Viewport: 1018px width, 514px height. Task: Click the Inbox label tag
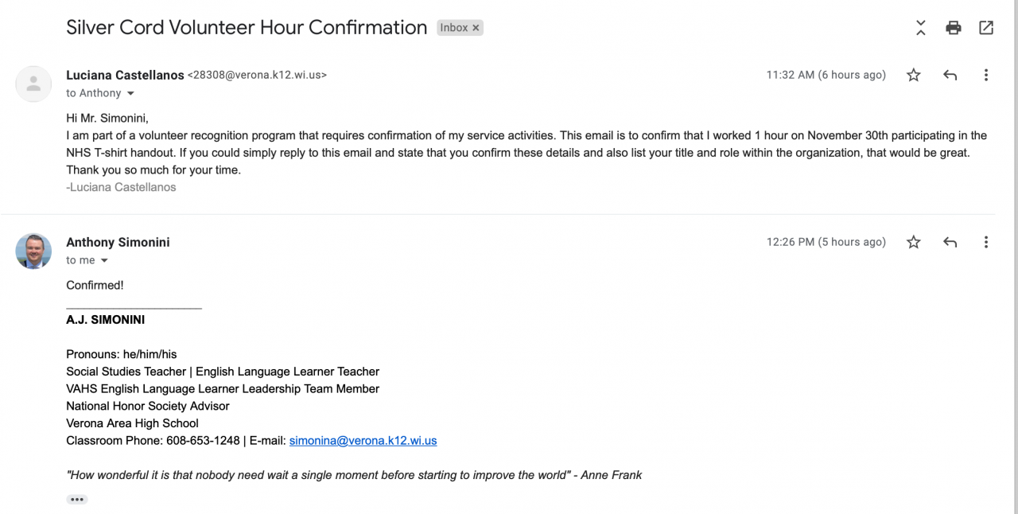tap(453, 28)
